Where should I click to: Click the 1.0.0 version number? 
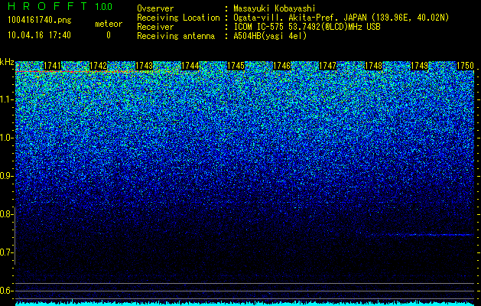pos(103,6)
